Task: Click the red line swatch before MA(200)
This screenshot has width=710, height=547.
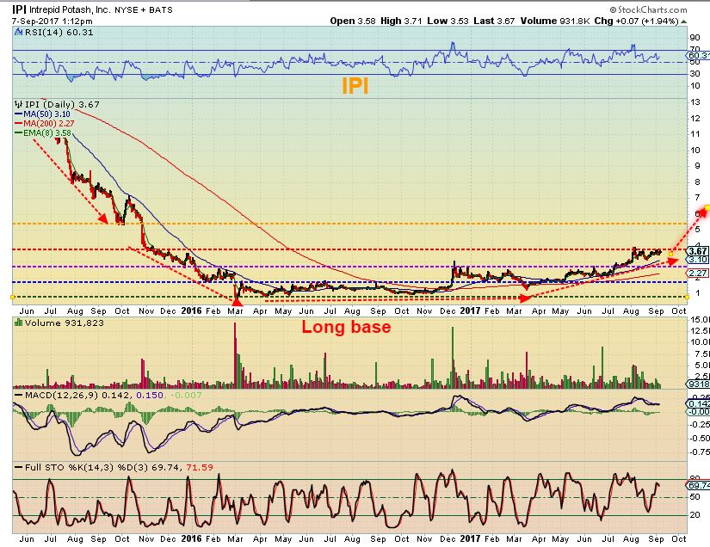Action: 19,124
